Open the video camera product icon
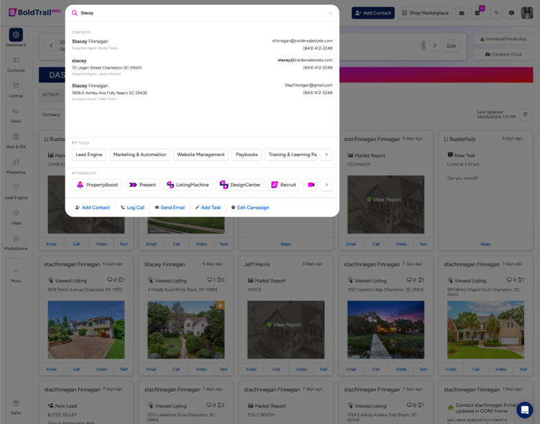 point(311,185)
